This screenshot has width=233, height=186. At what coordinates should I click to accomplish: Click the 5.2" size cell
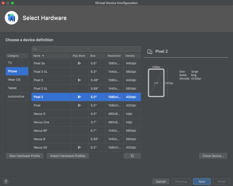pos(97,148)
